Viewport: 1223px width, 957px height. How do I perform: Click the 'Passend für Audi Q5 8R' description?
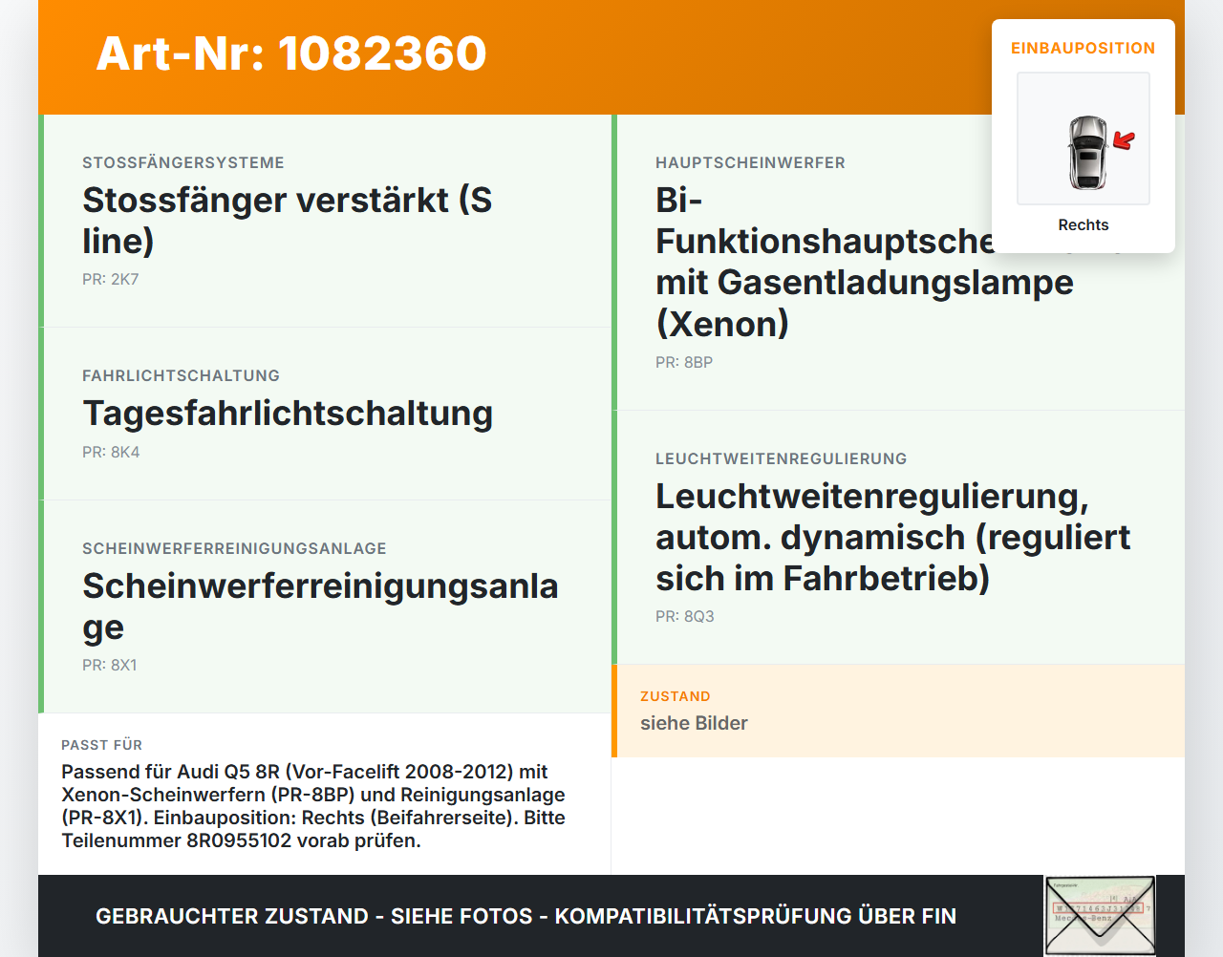click(313, 806)
